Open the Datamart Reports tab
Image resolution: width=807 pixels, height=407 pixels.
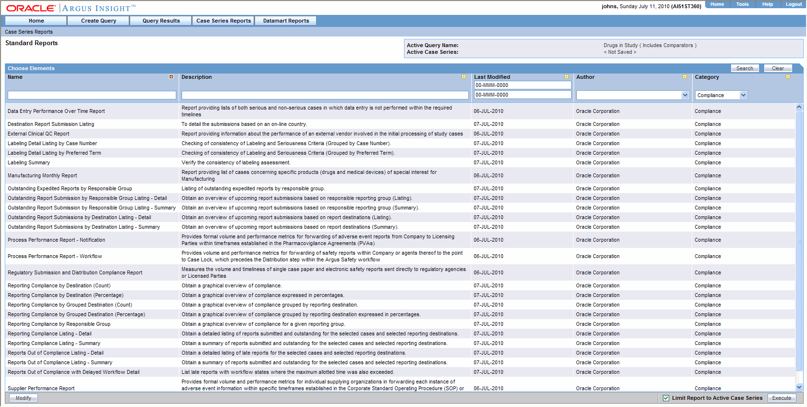(286, 21)
